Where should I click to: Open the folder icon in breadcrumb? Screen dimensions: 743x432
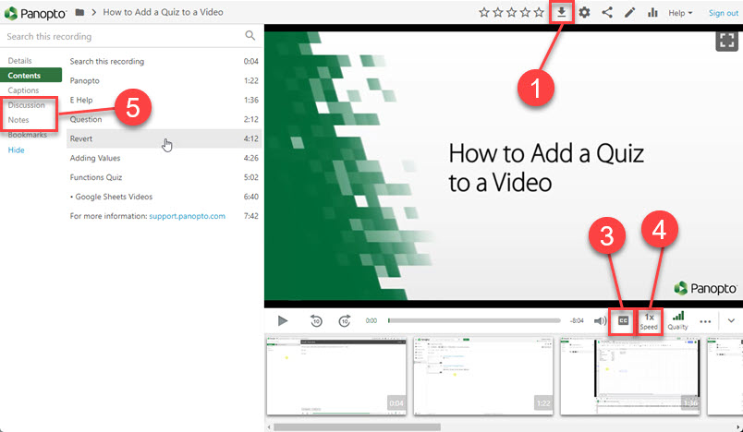79,12
